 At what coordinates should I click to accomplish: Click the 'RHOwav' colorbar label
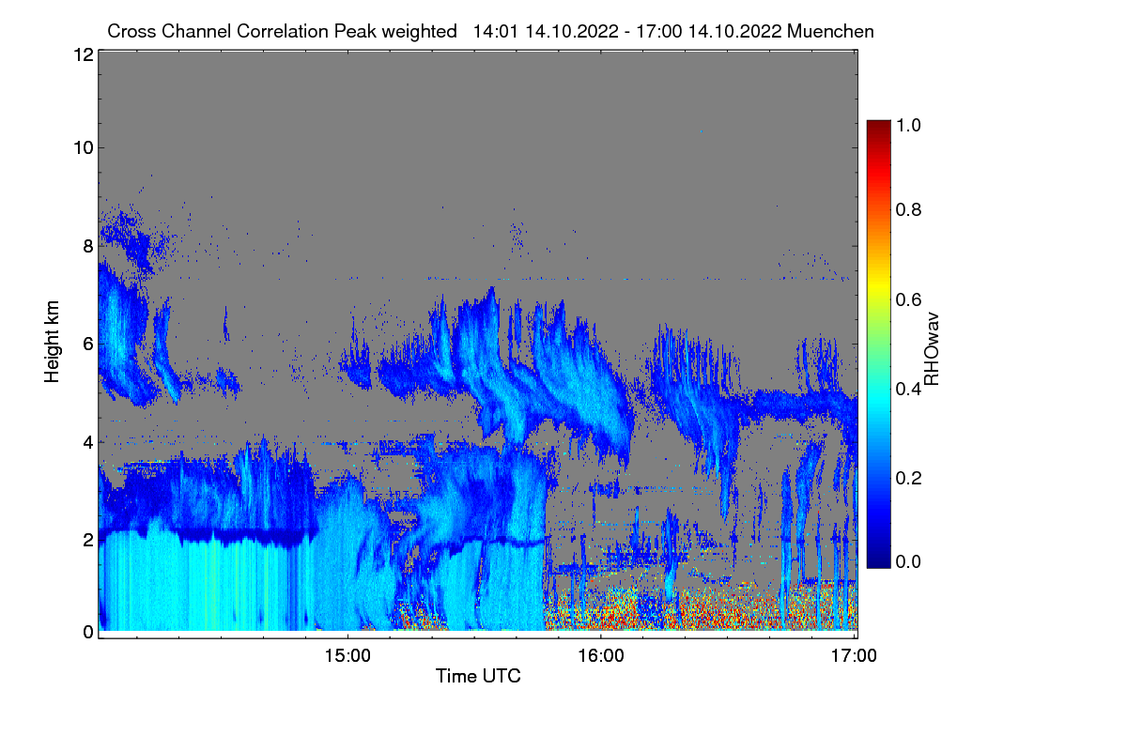(932, 349)
